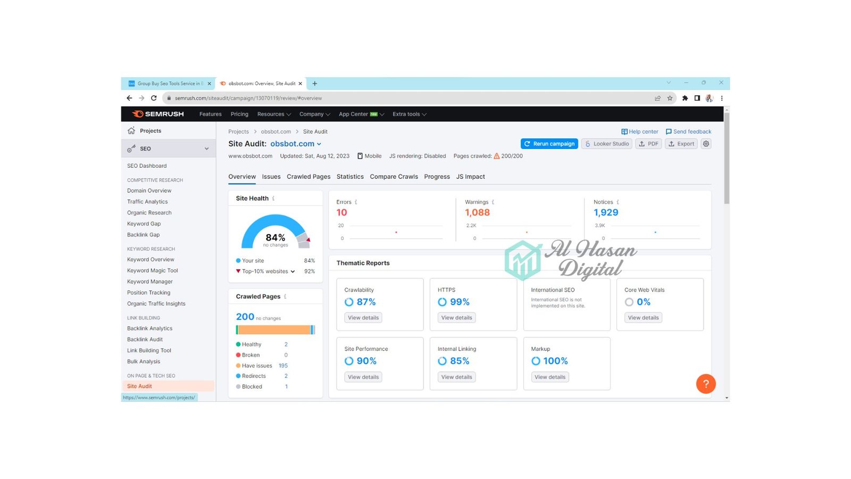Open the Statistics tab
The width and height of the screenshot is (851, 479).
[350, 177]
